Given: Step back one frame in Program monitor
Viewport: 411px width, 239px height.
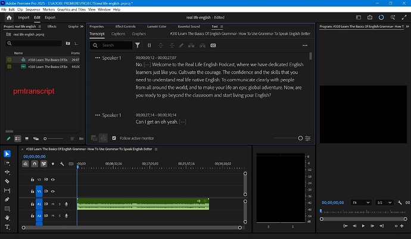Looking at the screenshot, I should point(354,226).
